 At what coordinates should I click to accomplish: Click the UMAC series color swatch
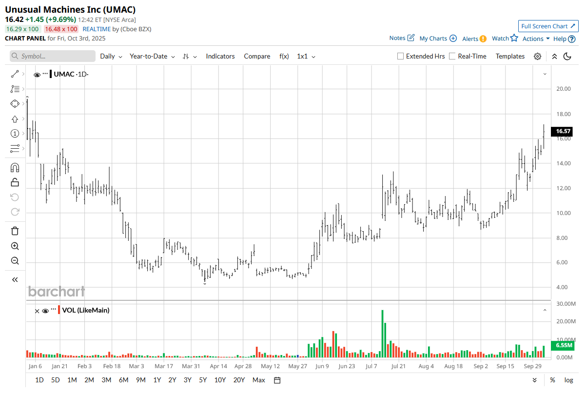pos(51,74)
